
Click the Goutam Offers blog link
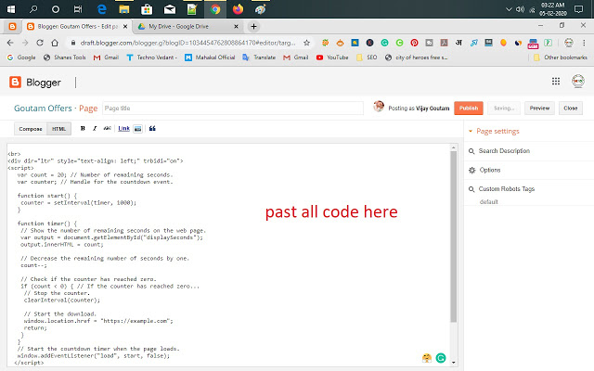tap(43, 109)
